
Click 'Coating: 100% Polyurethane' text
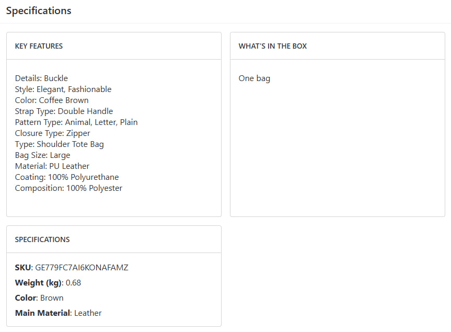coord(67,177)
